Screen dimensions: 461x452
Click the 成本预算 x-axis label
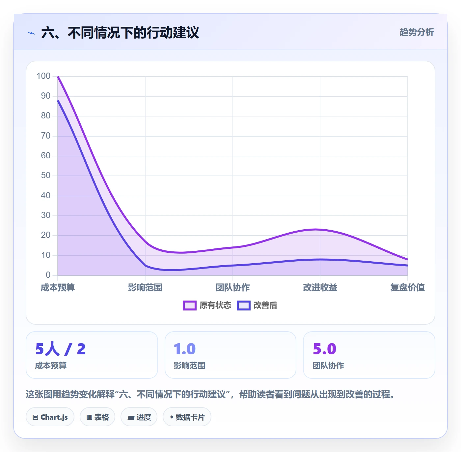[58, 288]
